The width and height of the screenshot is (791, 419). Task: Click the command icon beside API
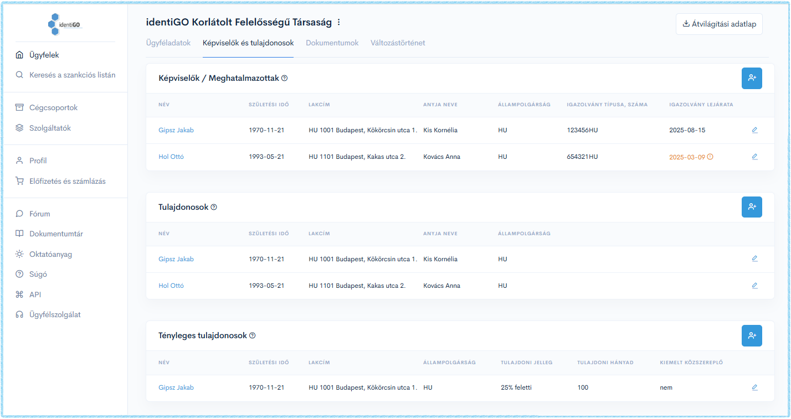coord(19,294)
